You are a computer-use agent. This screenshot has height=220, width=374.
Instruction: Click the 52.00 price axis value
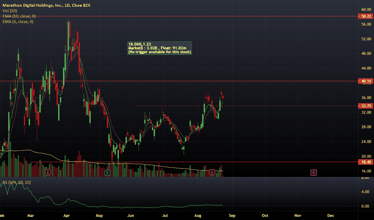366,39
